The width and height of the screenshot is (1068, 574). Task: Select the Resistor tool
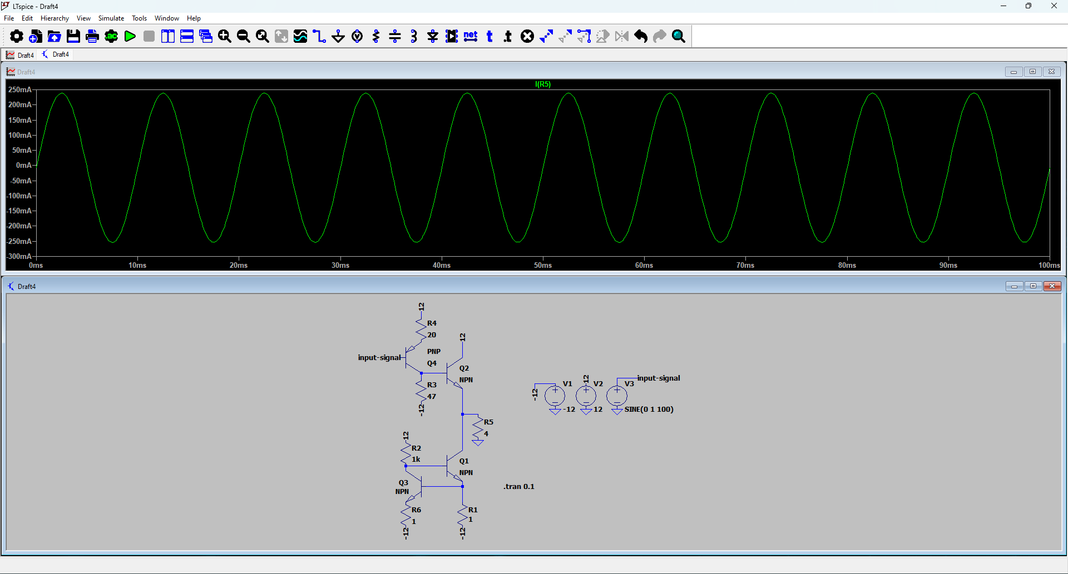(x=376, y=37)
